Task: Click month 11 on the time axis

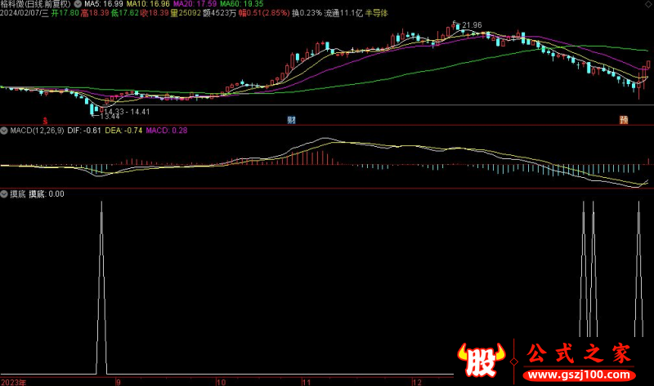Action: tap(307, 381)
